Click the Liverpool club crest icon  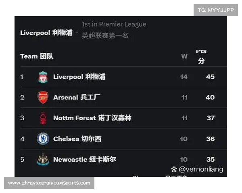(43, 77)
